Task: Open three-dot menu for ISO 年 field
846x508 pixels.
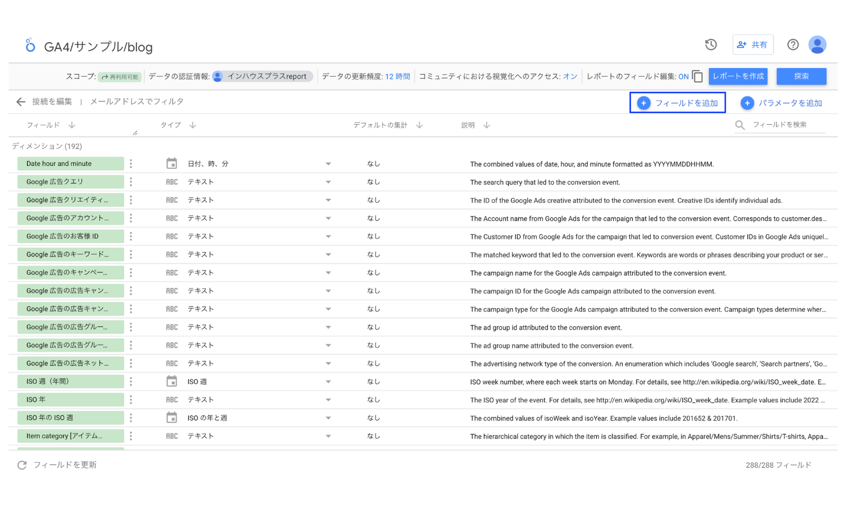Action: [x=131, y=400]
